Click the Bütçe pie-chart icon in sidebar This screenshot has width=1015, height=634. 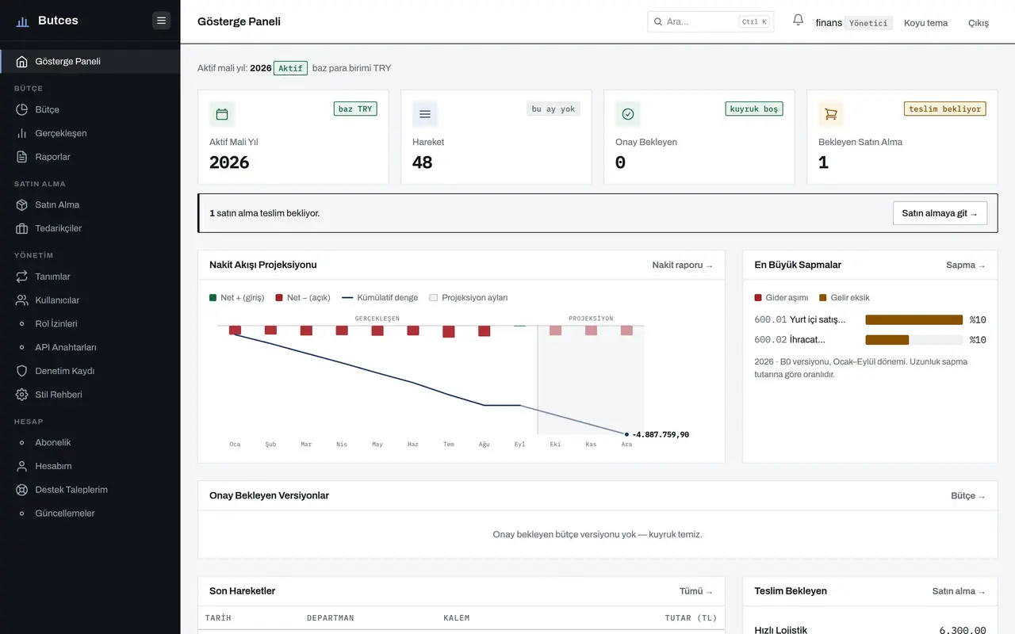22,109
